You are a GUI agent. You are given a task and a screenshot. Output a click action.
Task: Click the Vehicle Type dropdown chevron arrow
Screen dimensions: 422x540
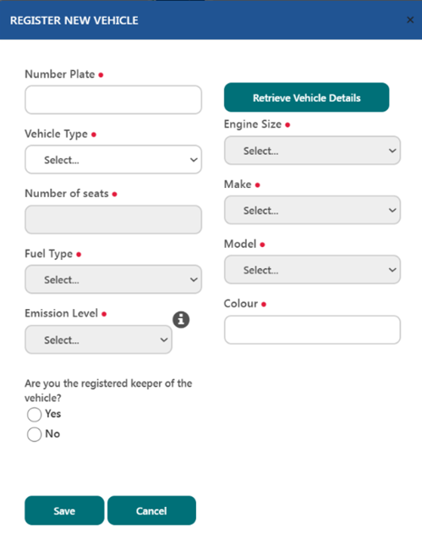coord(194,160)
